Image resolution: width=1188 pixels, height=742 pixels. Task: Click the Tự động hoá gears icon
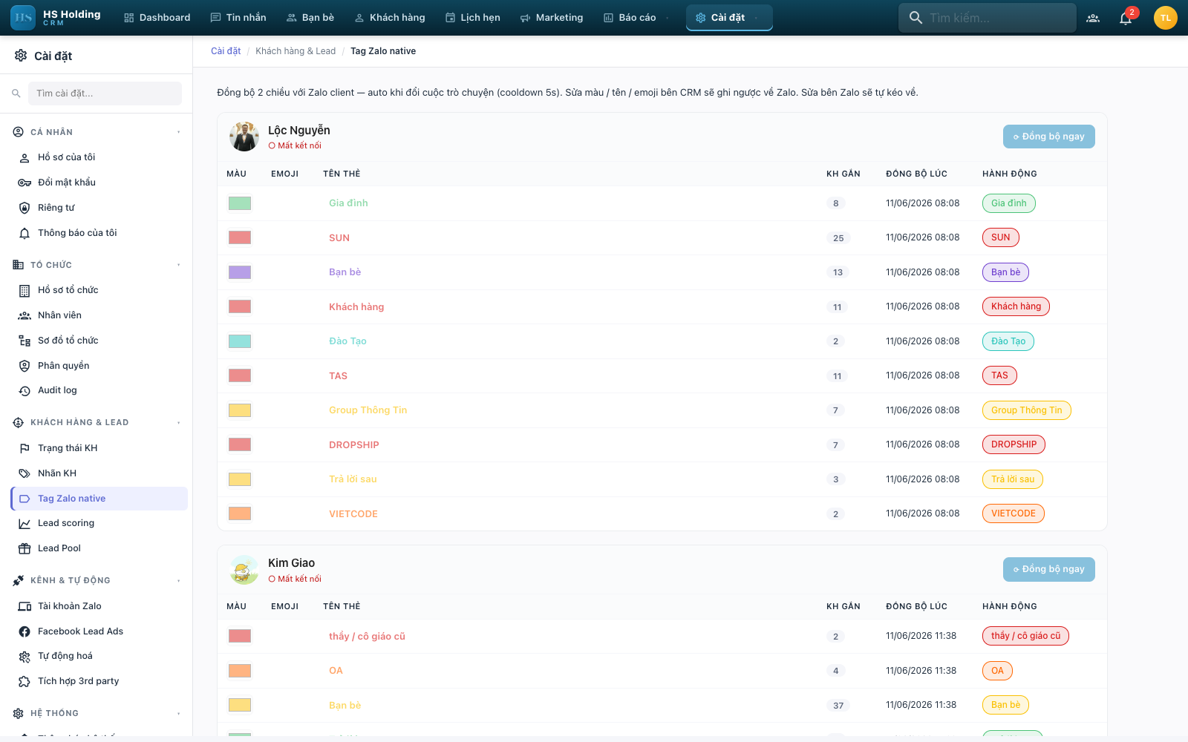[25, 656]
